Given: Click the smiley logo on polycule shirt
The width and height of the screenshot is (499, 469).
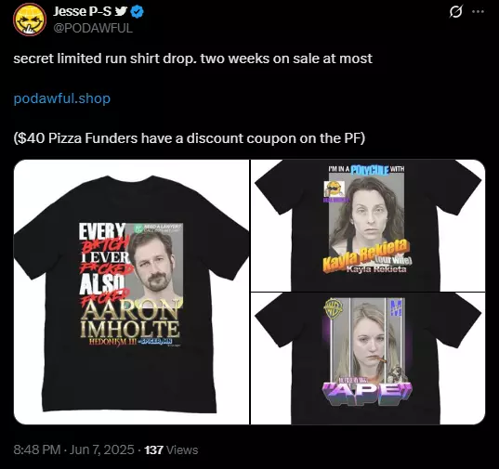Looking at the screenshot, I should [x=334, y=189].
